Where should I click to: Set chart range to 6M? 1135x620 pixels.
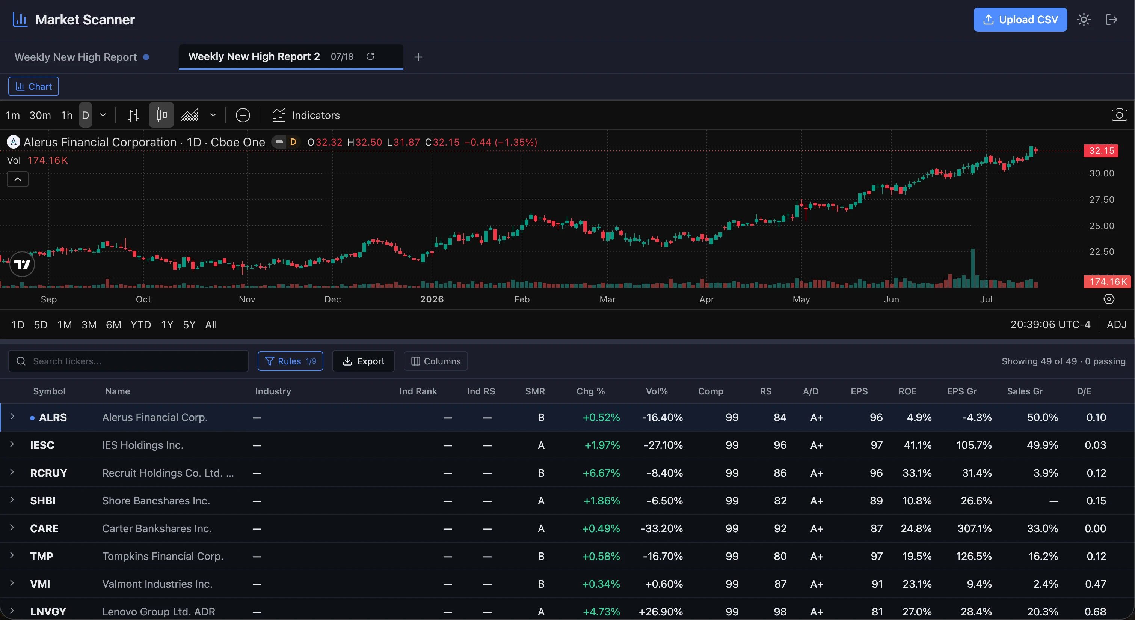point(114,325)
